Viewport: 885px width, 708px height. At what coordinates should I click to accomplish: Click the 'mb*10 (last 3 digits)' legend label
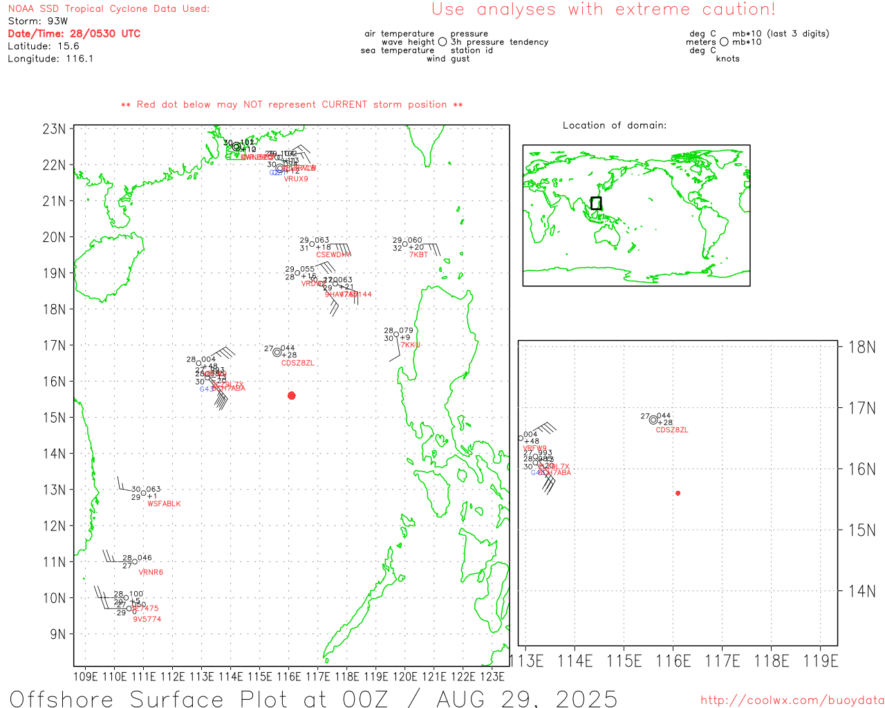click(x=781, y=34)
